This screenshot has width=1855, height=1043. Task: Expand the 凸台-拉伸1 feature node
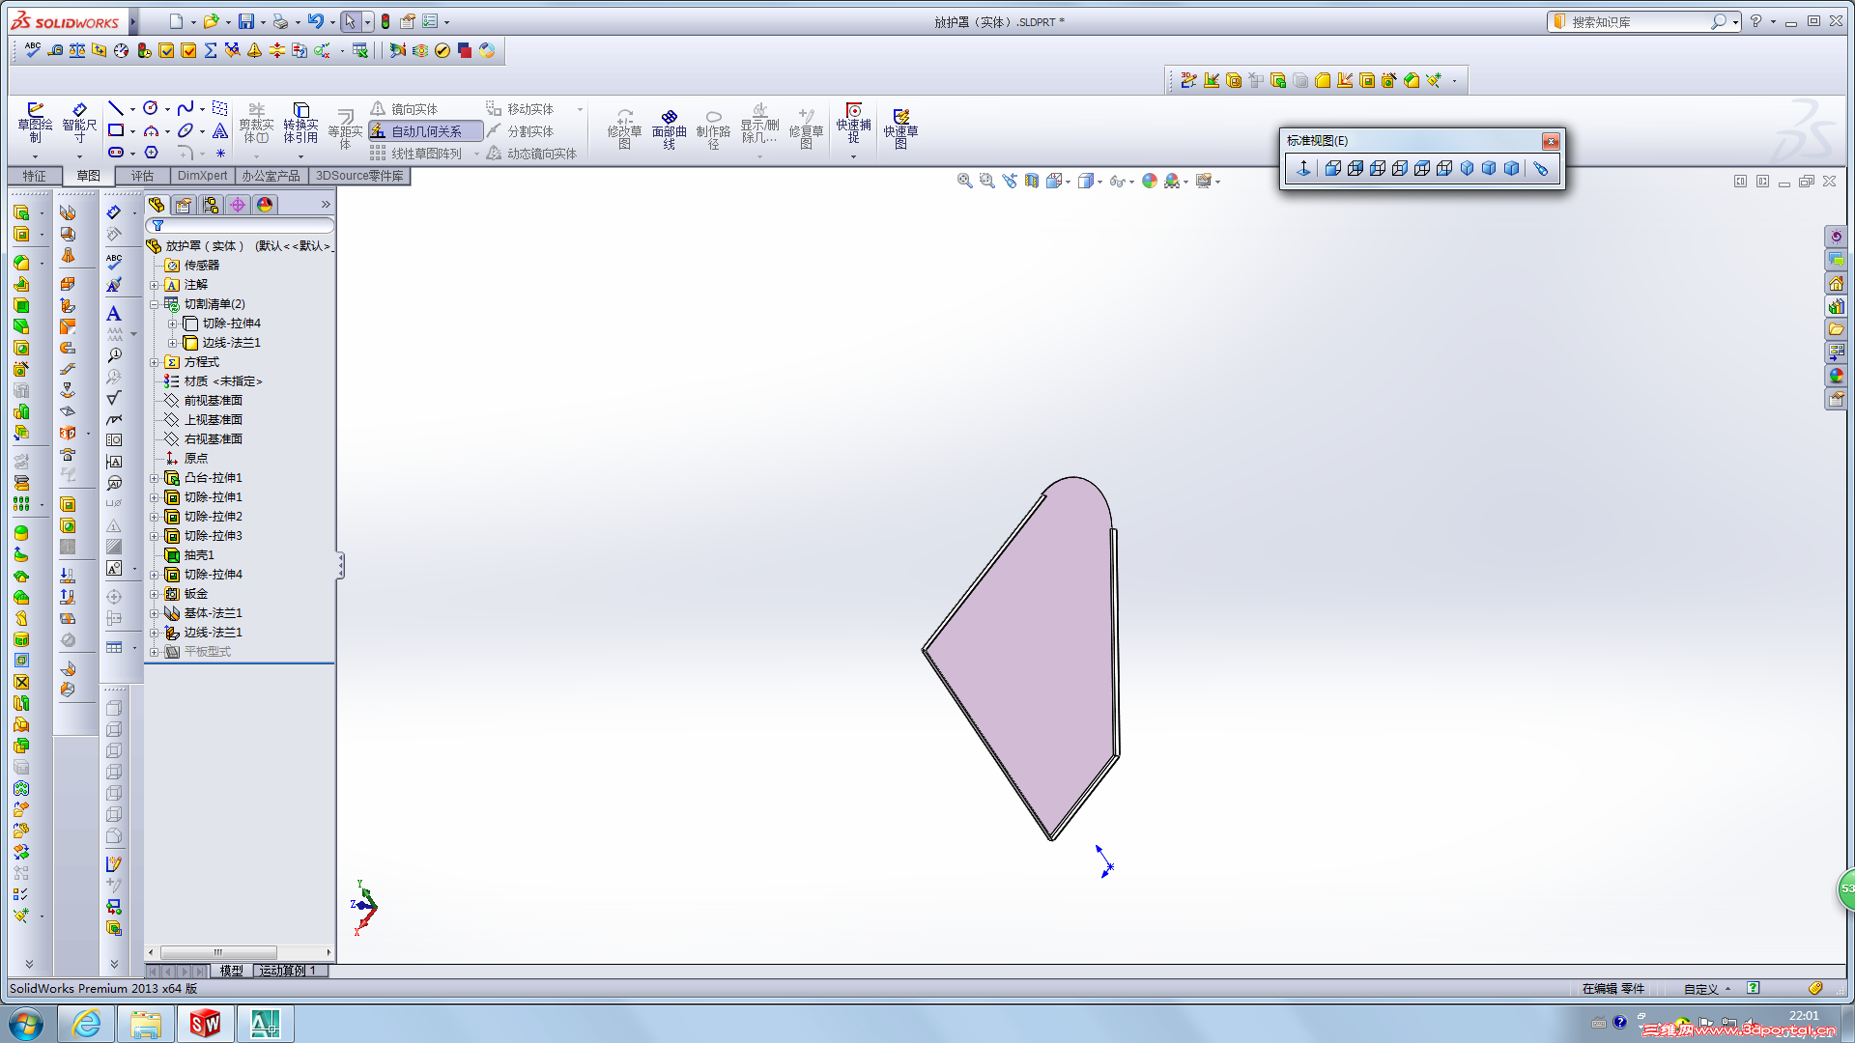154,478
